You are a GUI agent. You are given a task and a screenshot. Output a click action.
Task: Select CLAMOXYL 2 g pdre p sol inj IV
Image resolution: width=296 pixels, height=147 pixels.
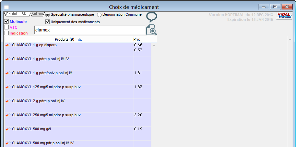pyautogui.click(x=78, y=105)
